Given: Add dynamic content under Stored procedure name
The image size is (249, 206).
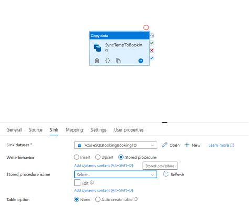Looking at the screenshot, I should [103, 190].
